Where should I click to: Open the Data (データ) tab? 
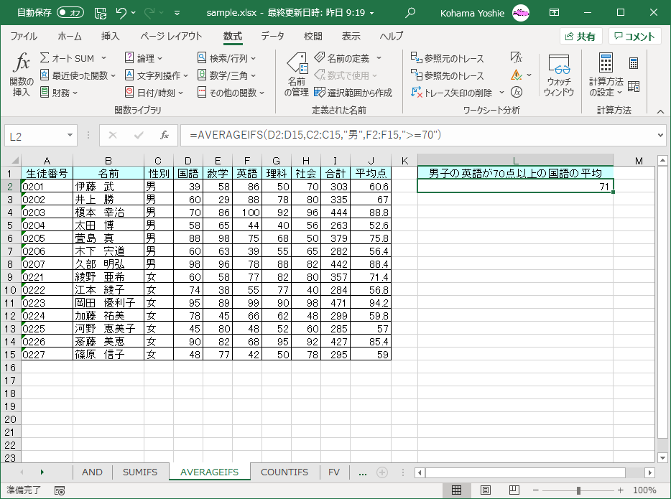click(272, 37)
